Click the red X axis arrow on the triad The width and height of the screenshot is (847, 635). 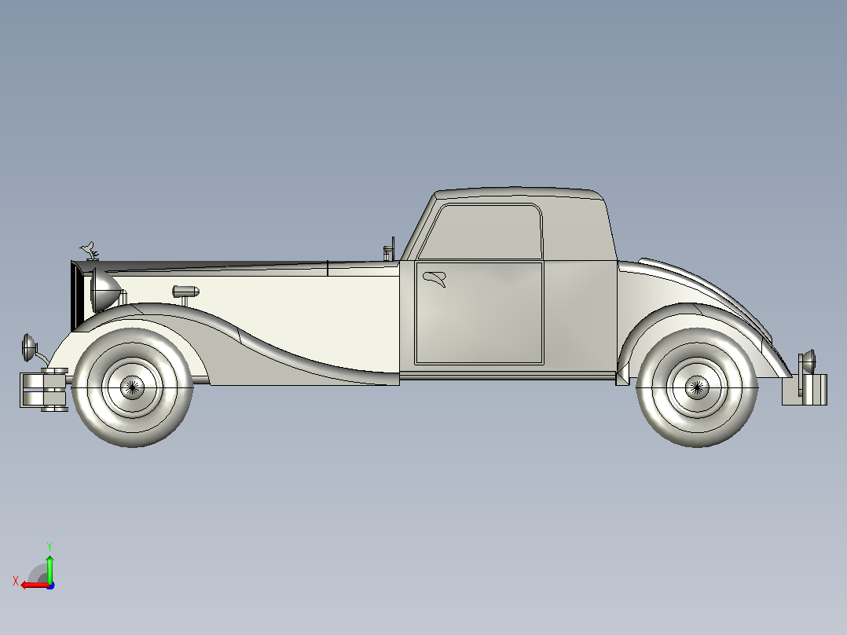click(x=34, y=585)
